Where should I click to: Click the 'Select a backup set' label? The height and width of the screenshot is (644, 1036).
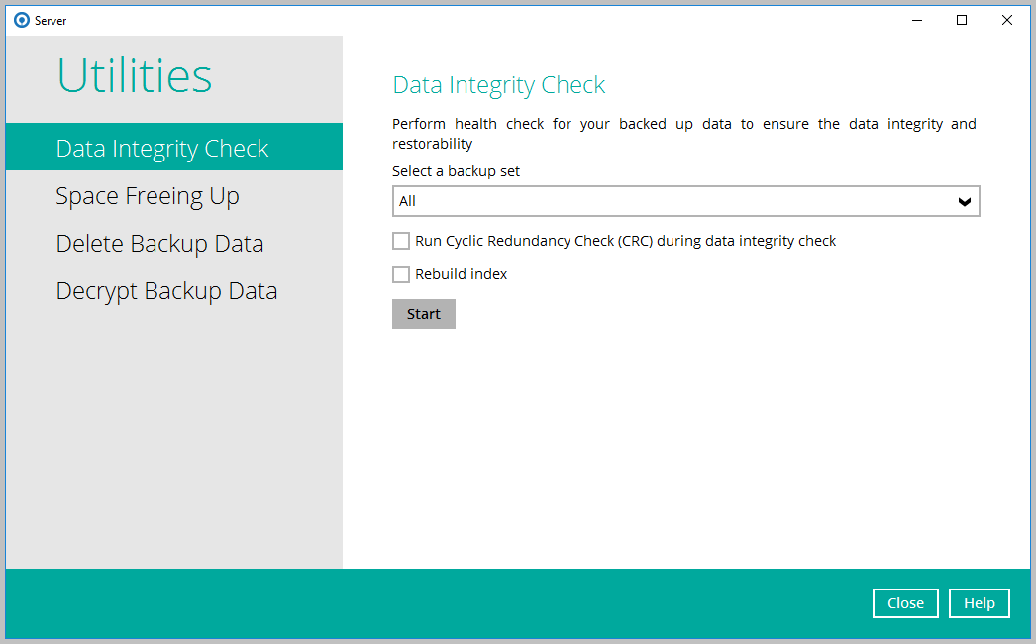click(x=456, y=171)
